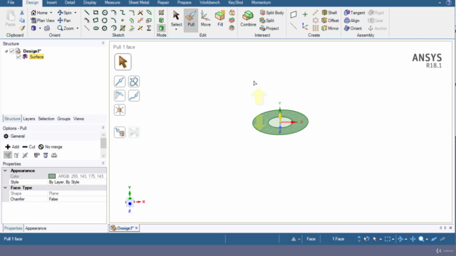
Task: Choose the Move tool
Action: [x=205, y=19]
